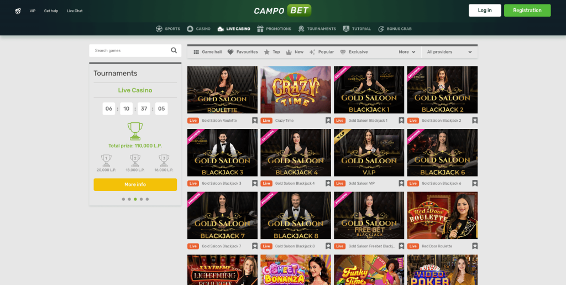Open Gold Saloon Blackjack 2 thumbnail
The width and height of the screenshot is (566, 285).
click(x=442, y=90)
